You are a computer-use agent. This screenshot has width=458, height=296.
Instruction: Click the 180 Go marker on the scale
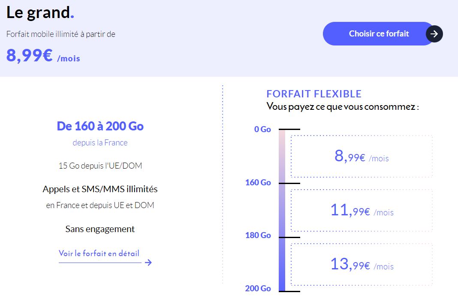[x=258, y=236]
